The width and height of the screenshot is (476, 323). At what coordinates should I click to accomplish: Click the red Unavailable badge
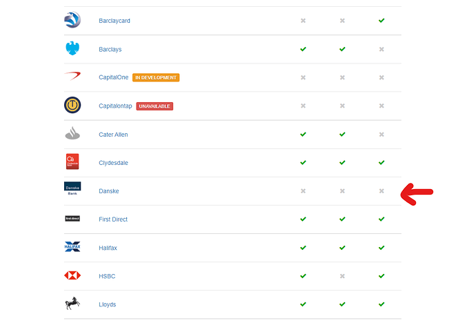click(155, 106)
